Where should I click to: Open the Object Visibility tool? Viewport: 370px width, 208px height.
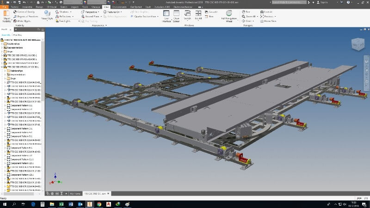click(x=6, y=16)
